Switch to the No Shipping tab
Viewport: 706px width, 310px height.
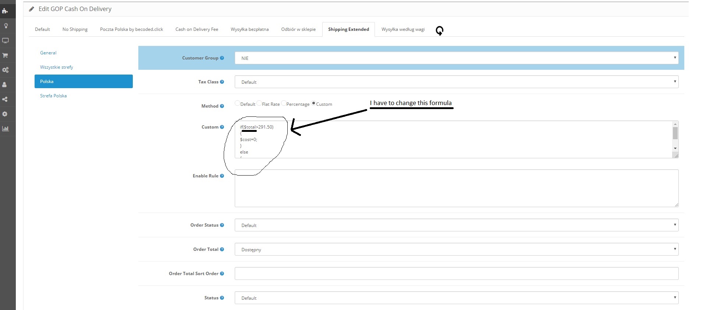point(75,29)
